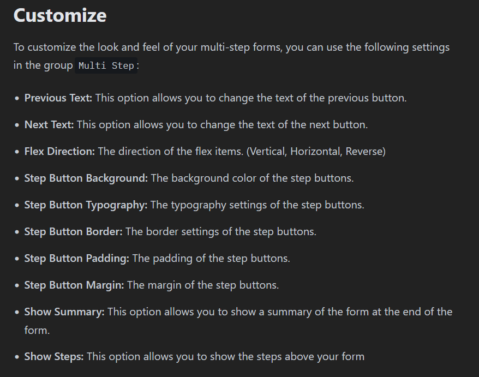Select the Multi Step inline code label
Viewport: 479px width, 377px height.
pos(106,65)
